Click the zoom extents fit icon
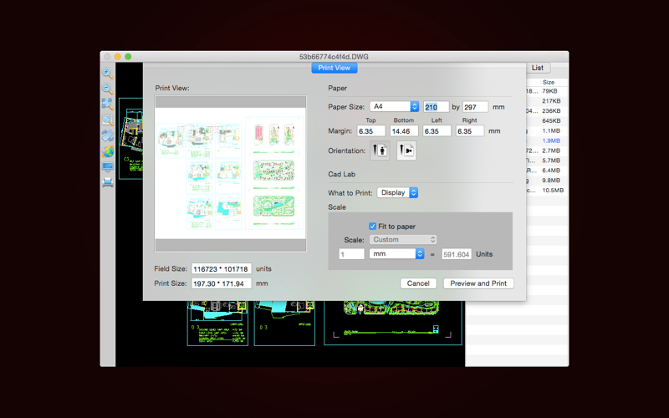Image resolution: width=669 pixels, height=418 pixels. pos(108,104)
